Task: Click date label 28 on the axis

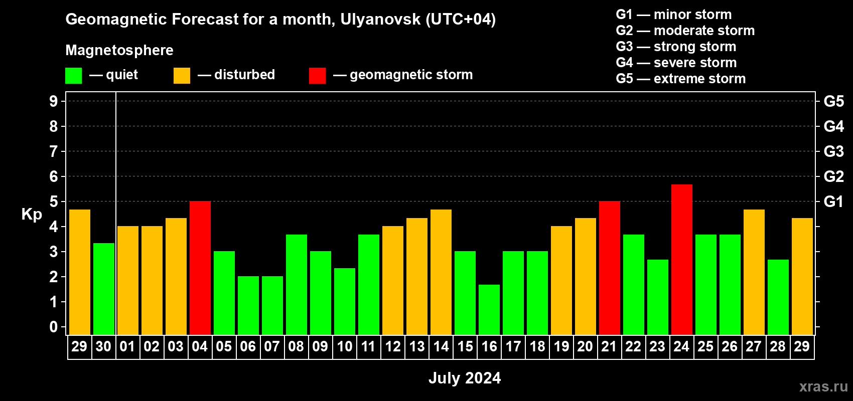Action: (x=778, y=347)
